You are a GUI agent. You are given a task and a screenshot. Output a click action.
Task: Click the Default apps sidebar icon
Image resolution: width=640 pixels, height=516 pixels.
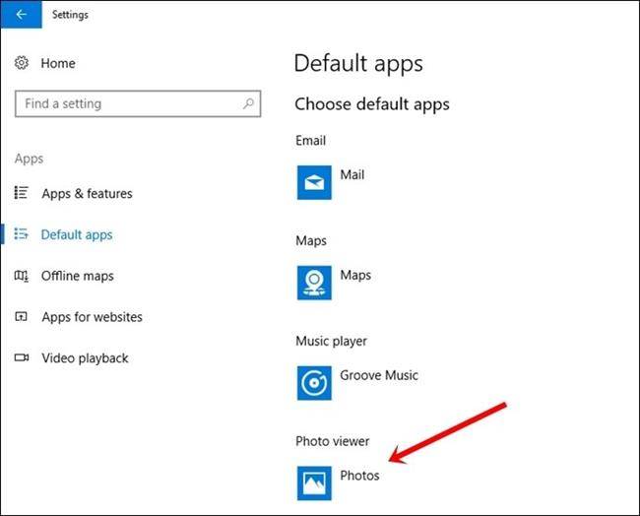(x=22, y=234)
